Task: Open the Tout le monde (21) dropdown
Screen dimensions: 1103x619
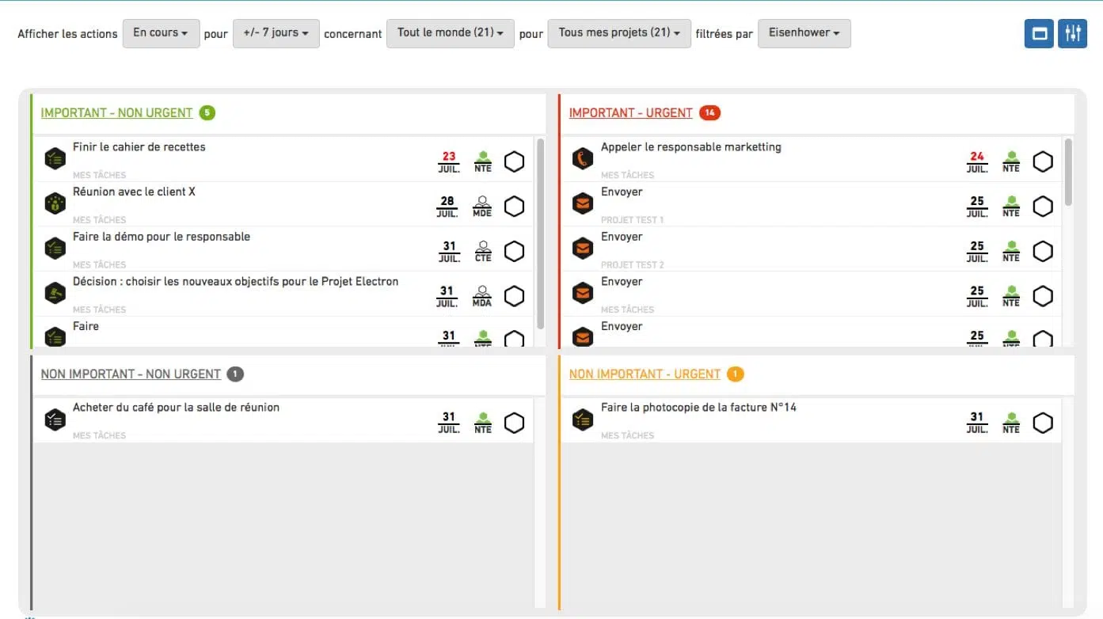Action: pyautogui.click(x=450, y=33)
